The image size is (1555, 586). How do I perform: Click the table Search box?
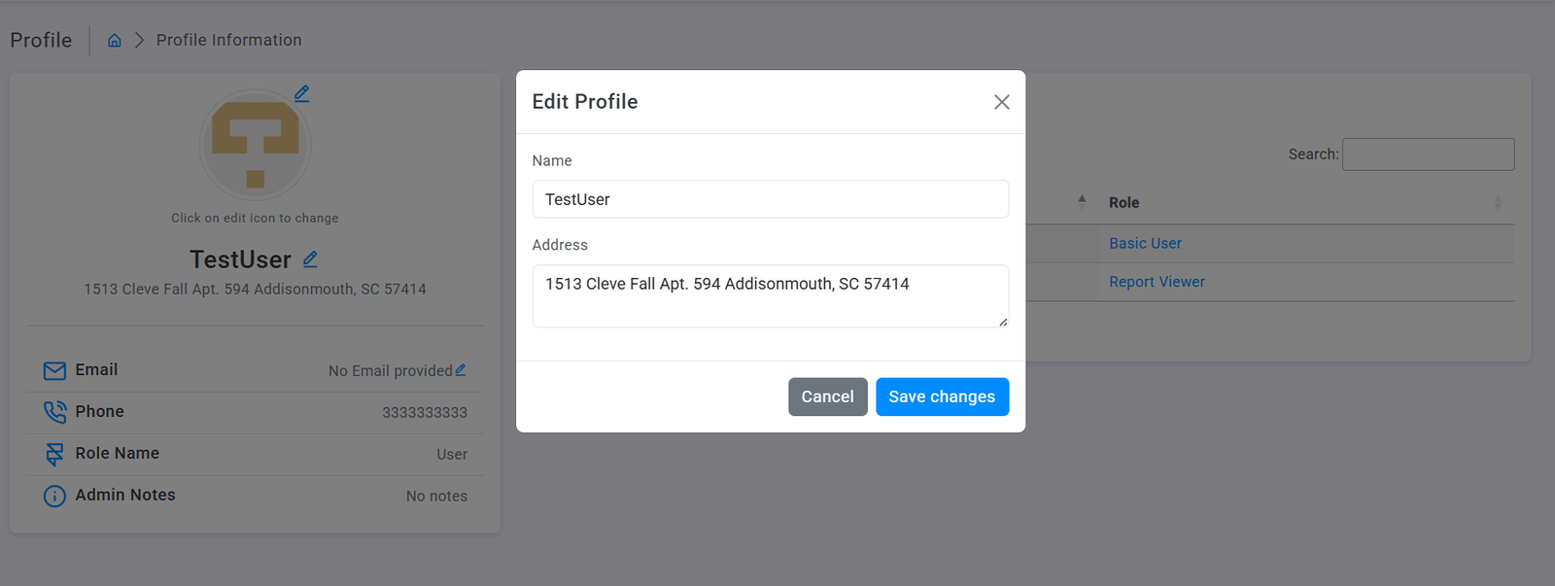(1428, 155)
